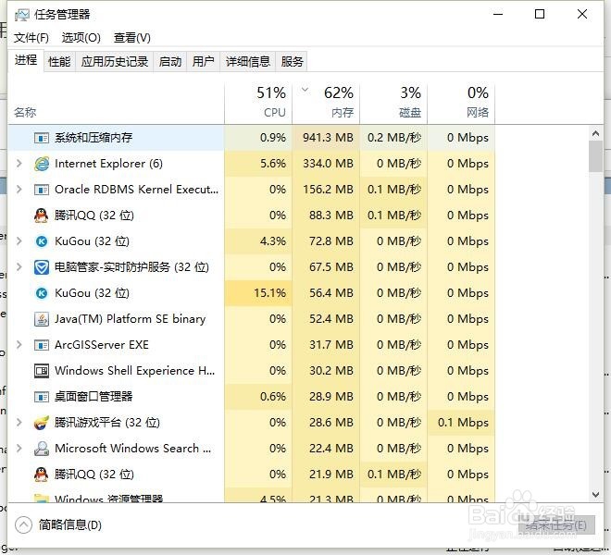Switch to the 应用历史记录 tab
Screen dimensions: 611x555
(115, 62)
